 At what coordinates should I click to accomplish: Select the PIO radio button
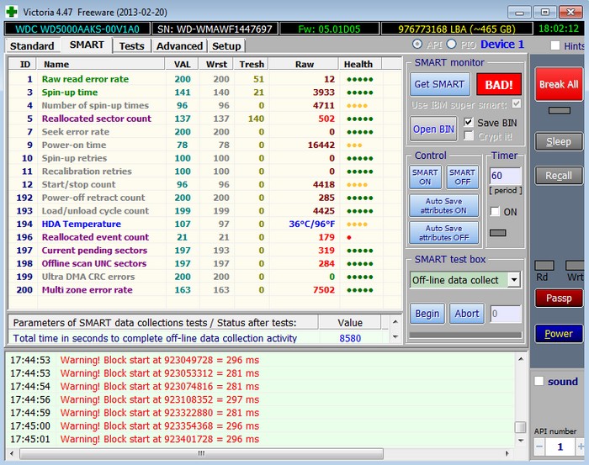click(451, 45)
